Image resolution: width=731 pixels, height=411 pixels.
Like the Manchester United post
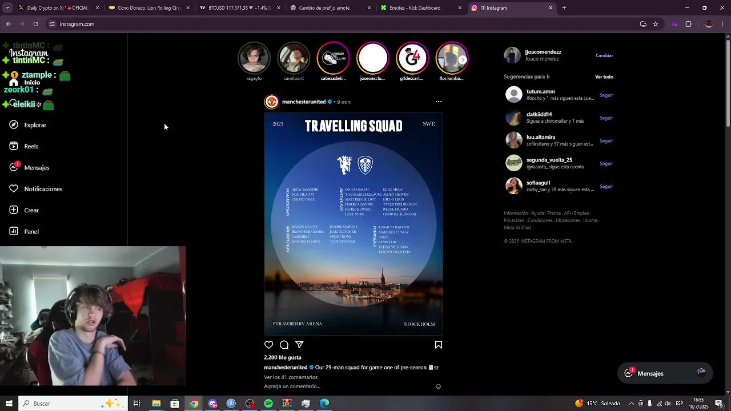pos(268,345)
